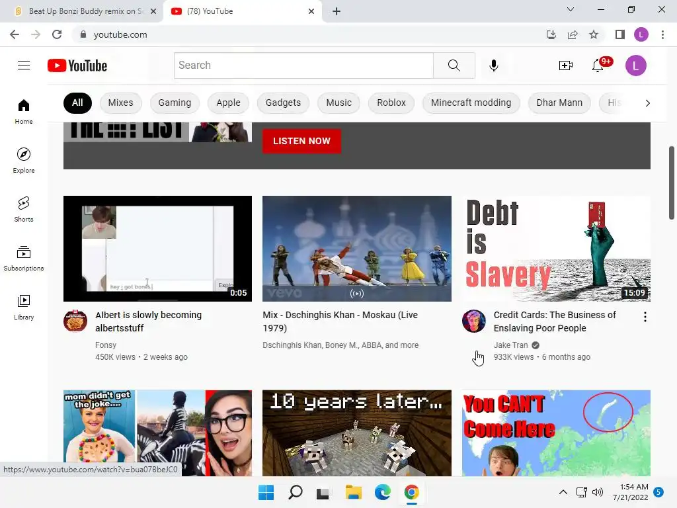Image resolution: width=677 pixels, height=508 pixels.
Task: Open Microsoft Edge from taskbar
Action: coord(383,492)
